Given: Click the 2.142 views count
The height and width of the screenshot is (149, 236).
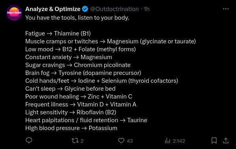Looking at the screenshot, I should (x=179, y=141).
